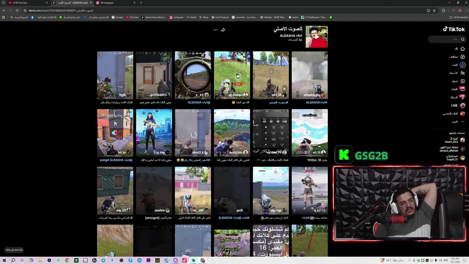469x264 pixels.
Task: Open the video thumbnail by de__vil0
Action: [x=193, y=191]
